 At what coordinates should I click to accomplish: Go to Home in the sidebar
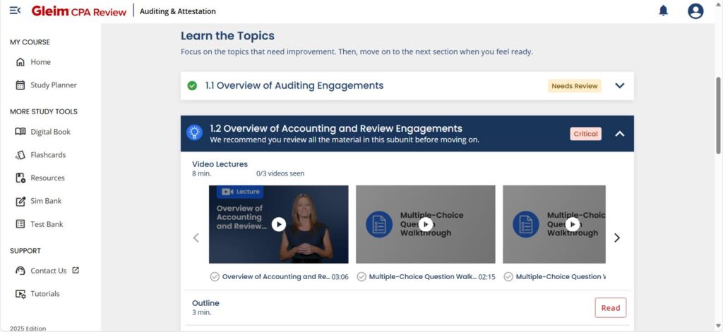[40, 62]
